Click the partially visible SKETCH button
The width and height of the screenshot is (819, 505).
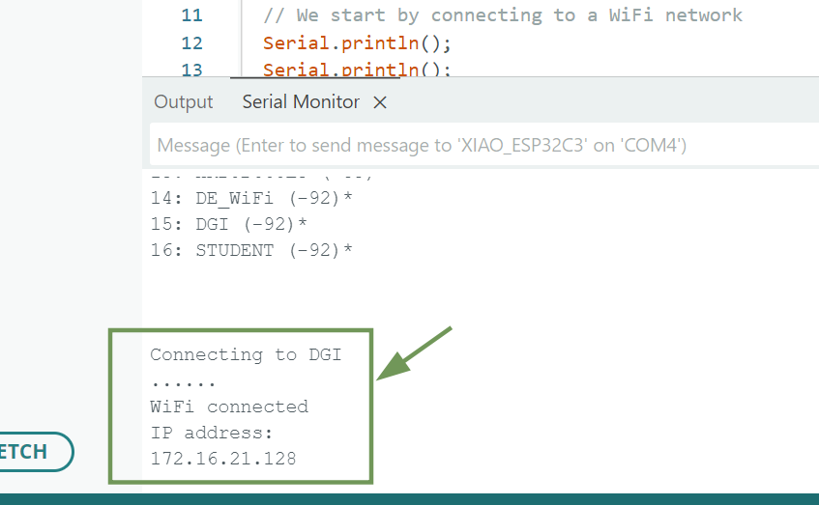29,451
